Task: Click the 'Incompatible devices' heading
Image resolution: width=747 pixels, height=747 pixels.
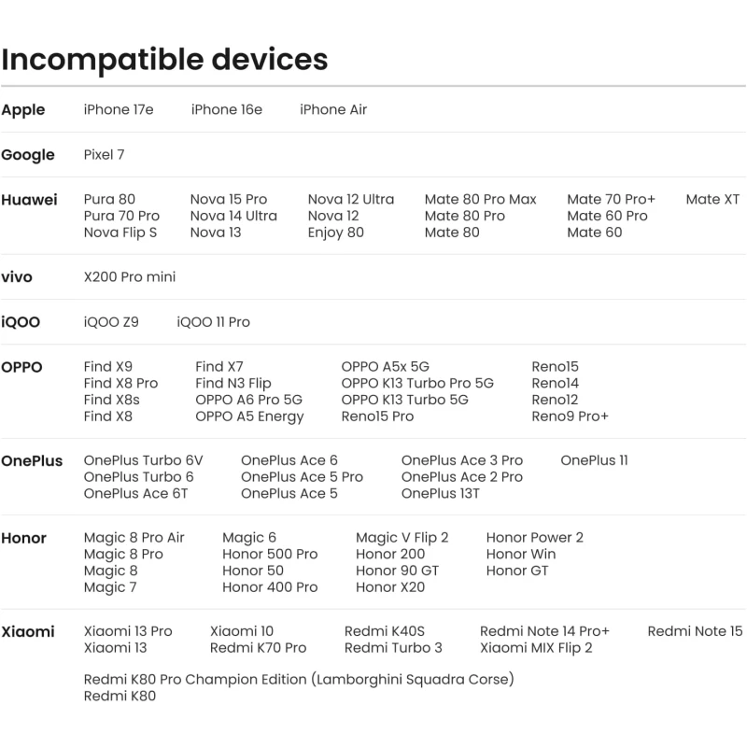Action: tap(164, 60)
